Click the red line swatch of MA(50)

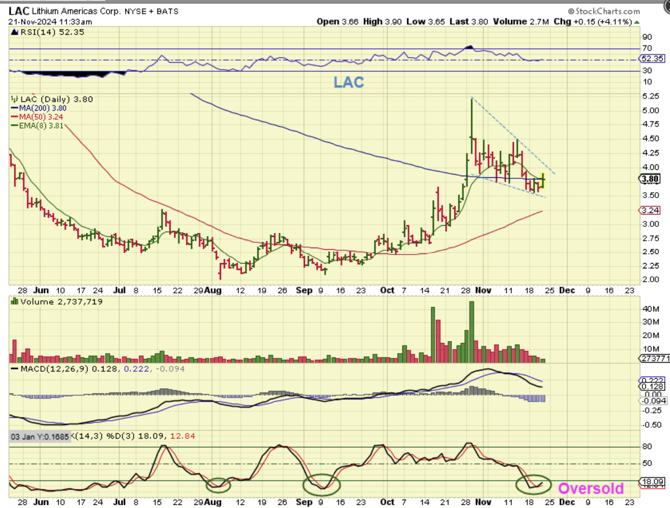15,117
